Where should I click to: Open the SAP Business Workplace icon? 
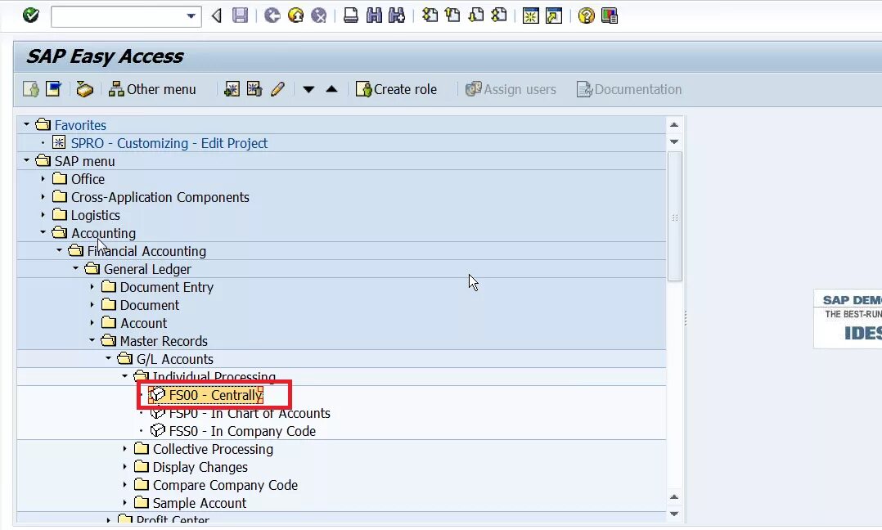(84, 89)
